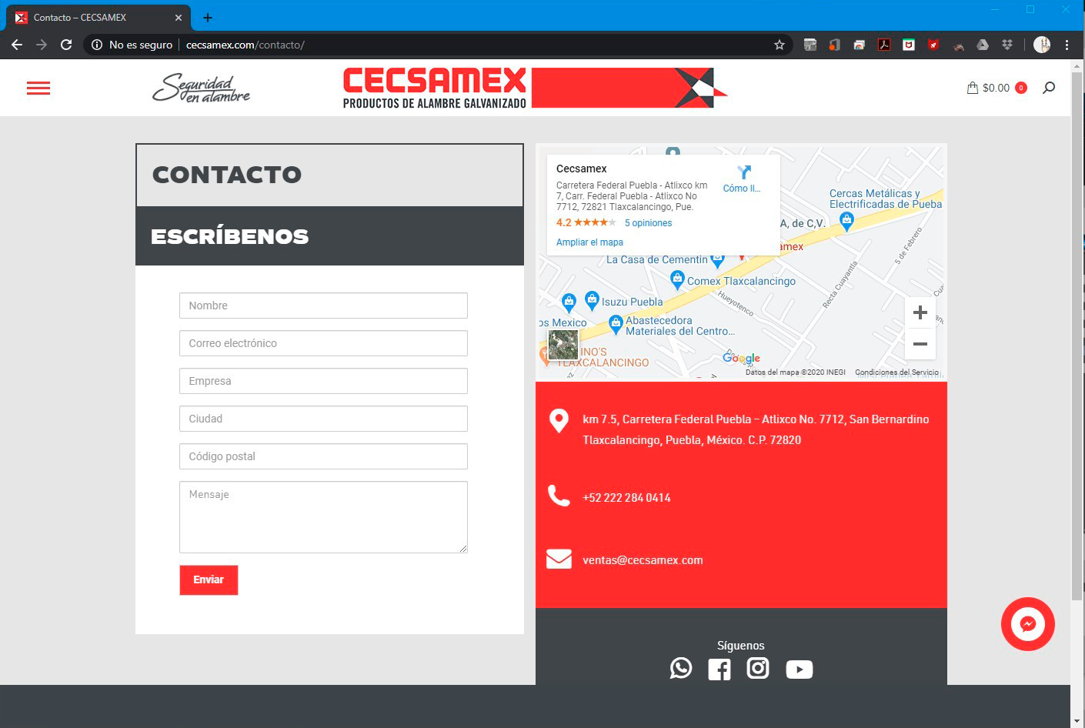Click the address bar URL

pos(245,45)
